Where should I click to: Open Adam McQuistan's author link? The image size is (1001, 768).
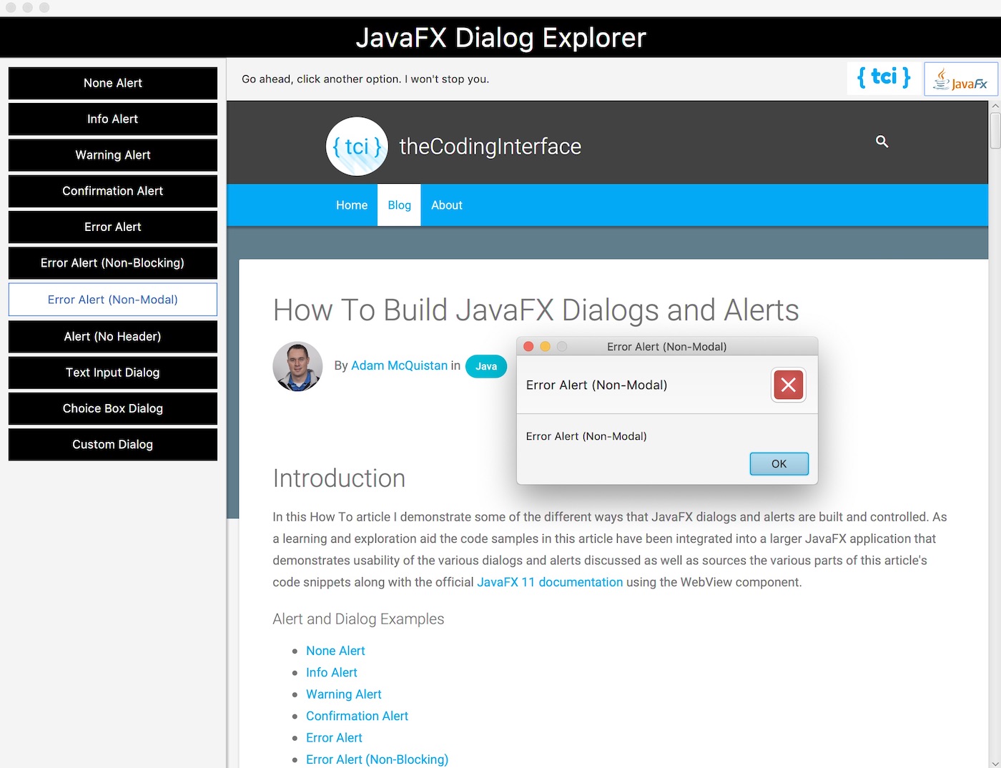click(x=399, y=365)
